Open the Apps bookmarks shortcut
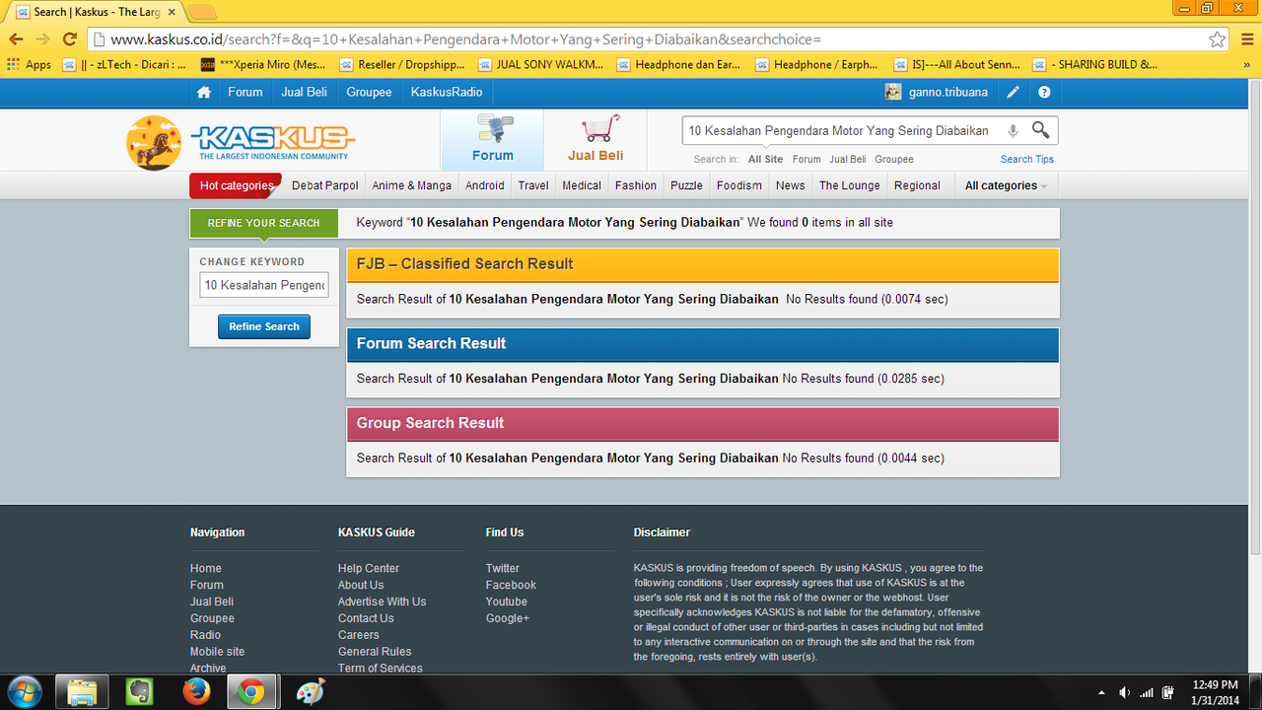1262x710 pixels. tap(30, 65)
